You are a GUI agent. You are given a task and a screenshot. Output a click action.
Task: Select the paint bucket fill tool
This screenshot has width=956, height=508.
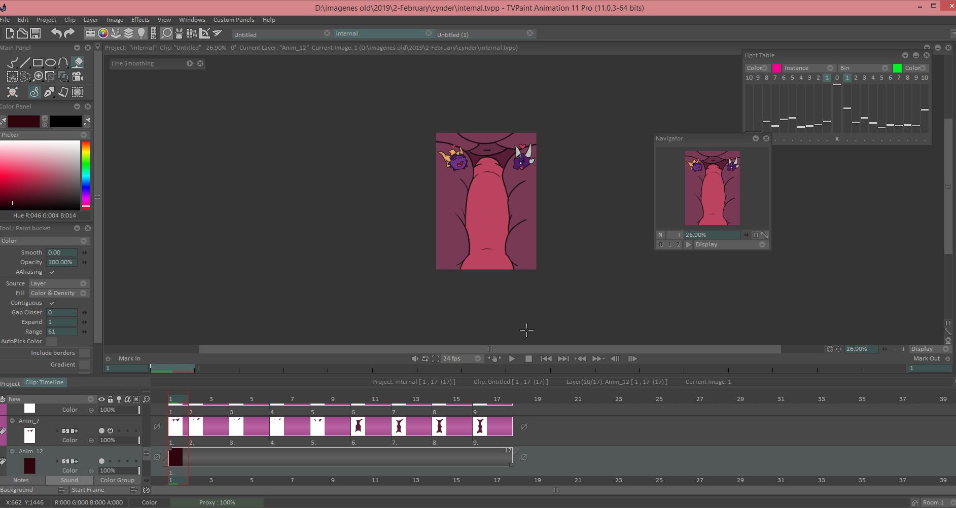coord(78,62)
